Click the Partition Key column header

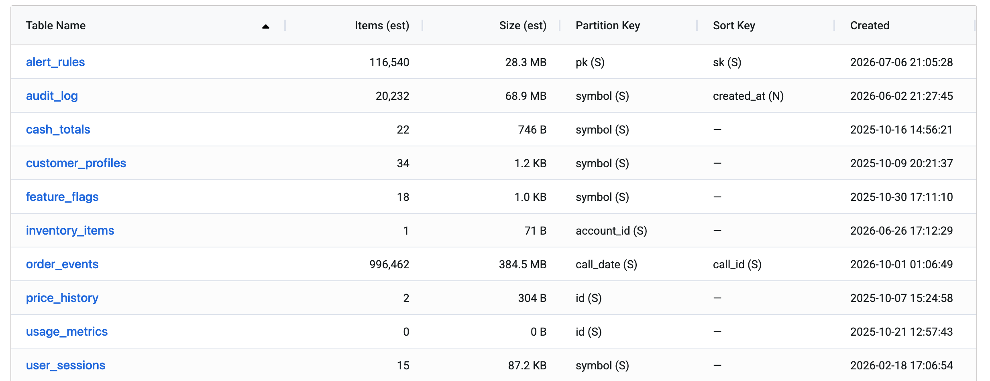coord(608,26)
